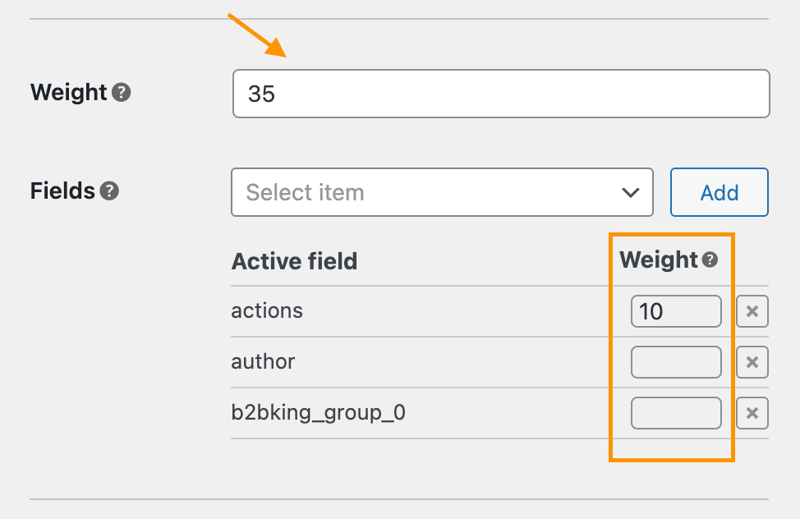Click the empty weight field for author
The height and width of the screenshot is (519, 800).
click(x=676, y=362)
